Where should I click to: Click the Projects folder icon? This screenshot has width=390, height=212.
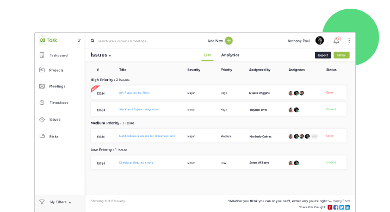[42, 70]
